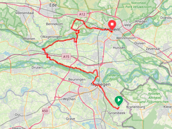Click the Gelderse Poort park label
This screenshot has width=172, height=129.
(x=113, y=77)
